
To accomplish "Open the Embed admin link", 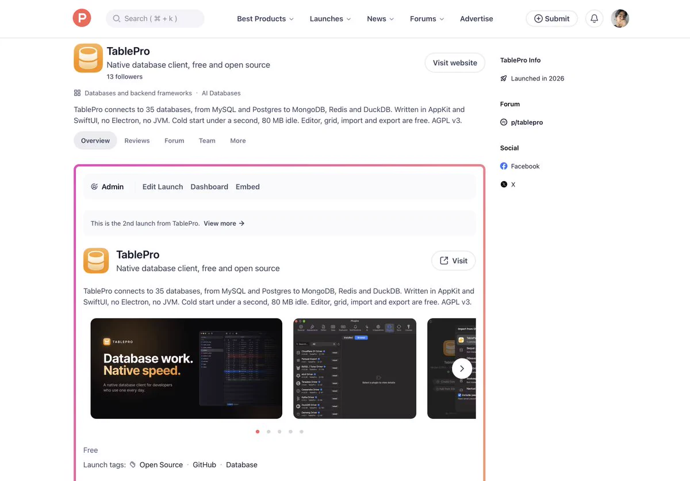I will (248, 187).
